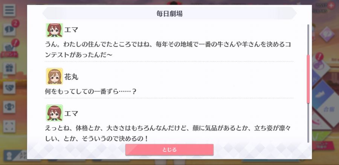Open the present box icon
Image resolution: width=339 pixels, height=165 pixels.
(x=9, y=69)
